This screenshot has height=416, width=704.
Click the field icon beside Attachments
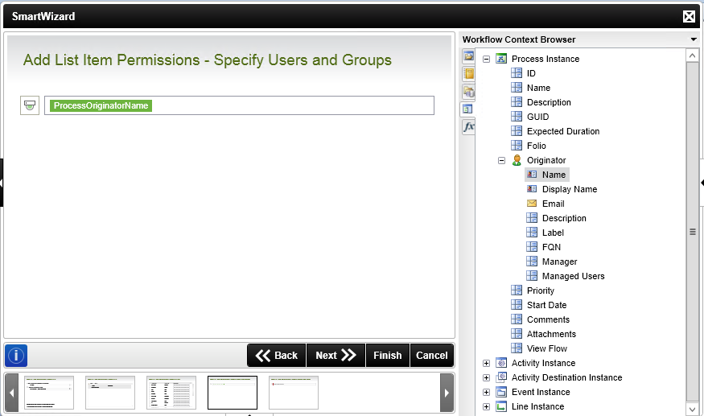pos(517,334)
